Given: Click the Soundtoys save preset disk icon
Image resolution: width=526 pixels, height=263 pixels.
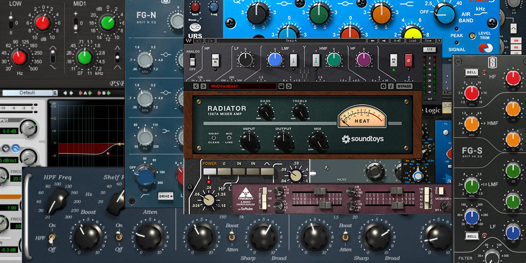Looking at the screenshot, I should pyautogui.click(x=281, y=86).
